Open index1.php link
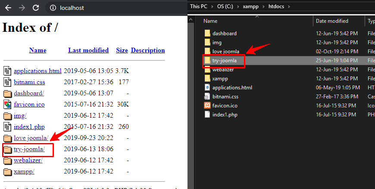The width and height of the screenshot is (375, 189). tap(29, 127)
